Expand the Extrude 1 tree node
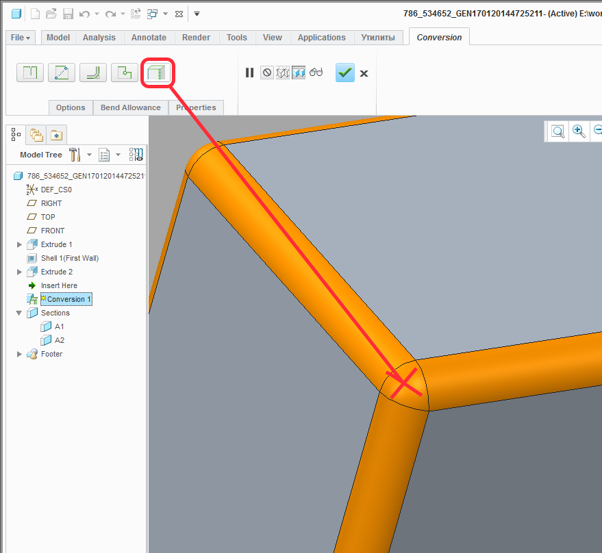 coord(19,244)
